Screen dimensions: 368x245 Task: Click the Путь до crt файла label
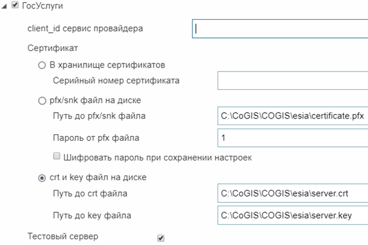[x=90, y=193]
